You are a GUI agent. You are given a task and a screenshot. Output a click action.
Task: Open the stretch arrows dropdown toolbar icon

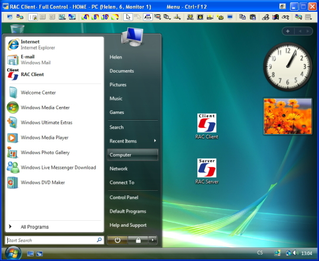click(177, 17)
